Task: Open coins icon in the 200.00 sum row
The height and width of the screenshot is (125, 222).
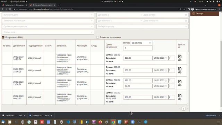Action: 180,85
